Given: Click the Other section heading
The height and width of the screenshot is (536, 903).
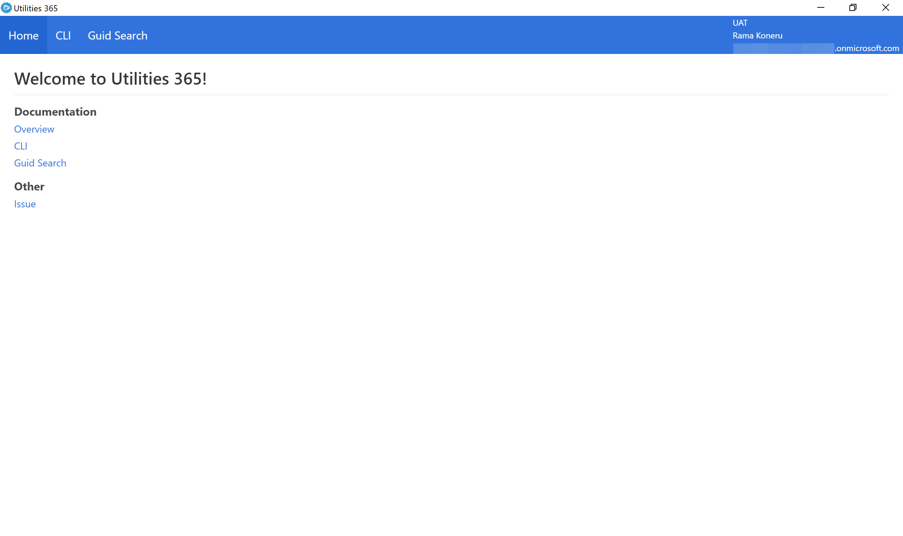Looking at the screenshot, I should pos(29,187).
